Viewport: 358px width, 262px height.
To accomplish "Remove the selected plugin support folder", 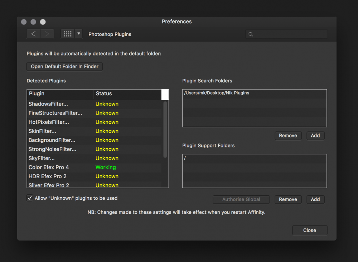I will [x=288, y=199].
